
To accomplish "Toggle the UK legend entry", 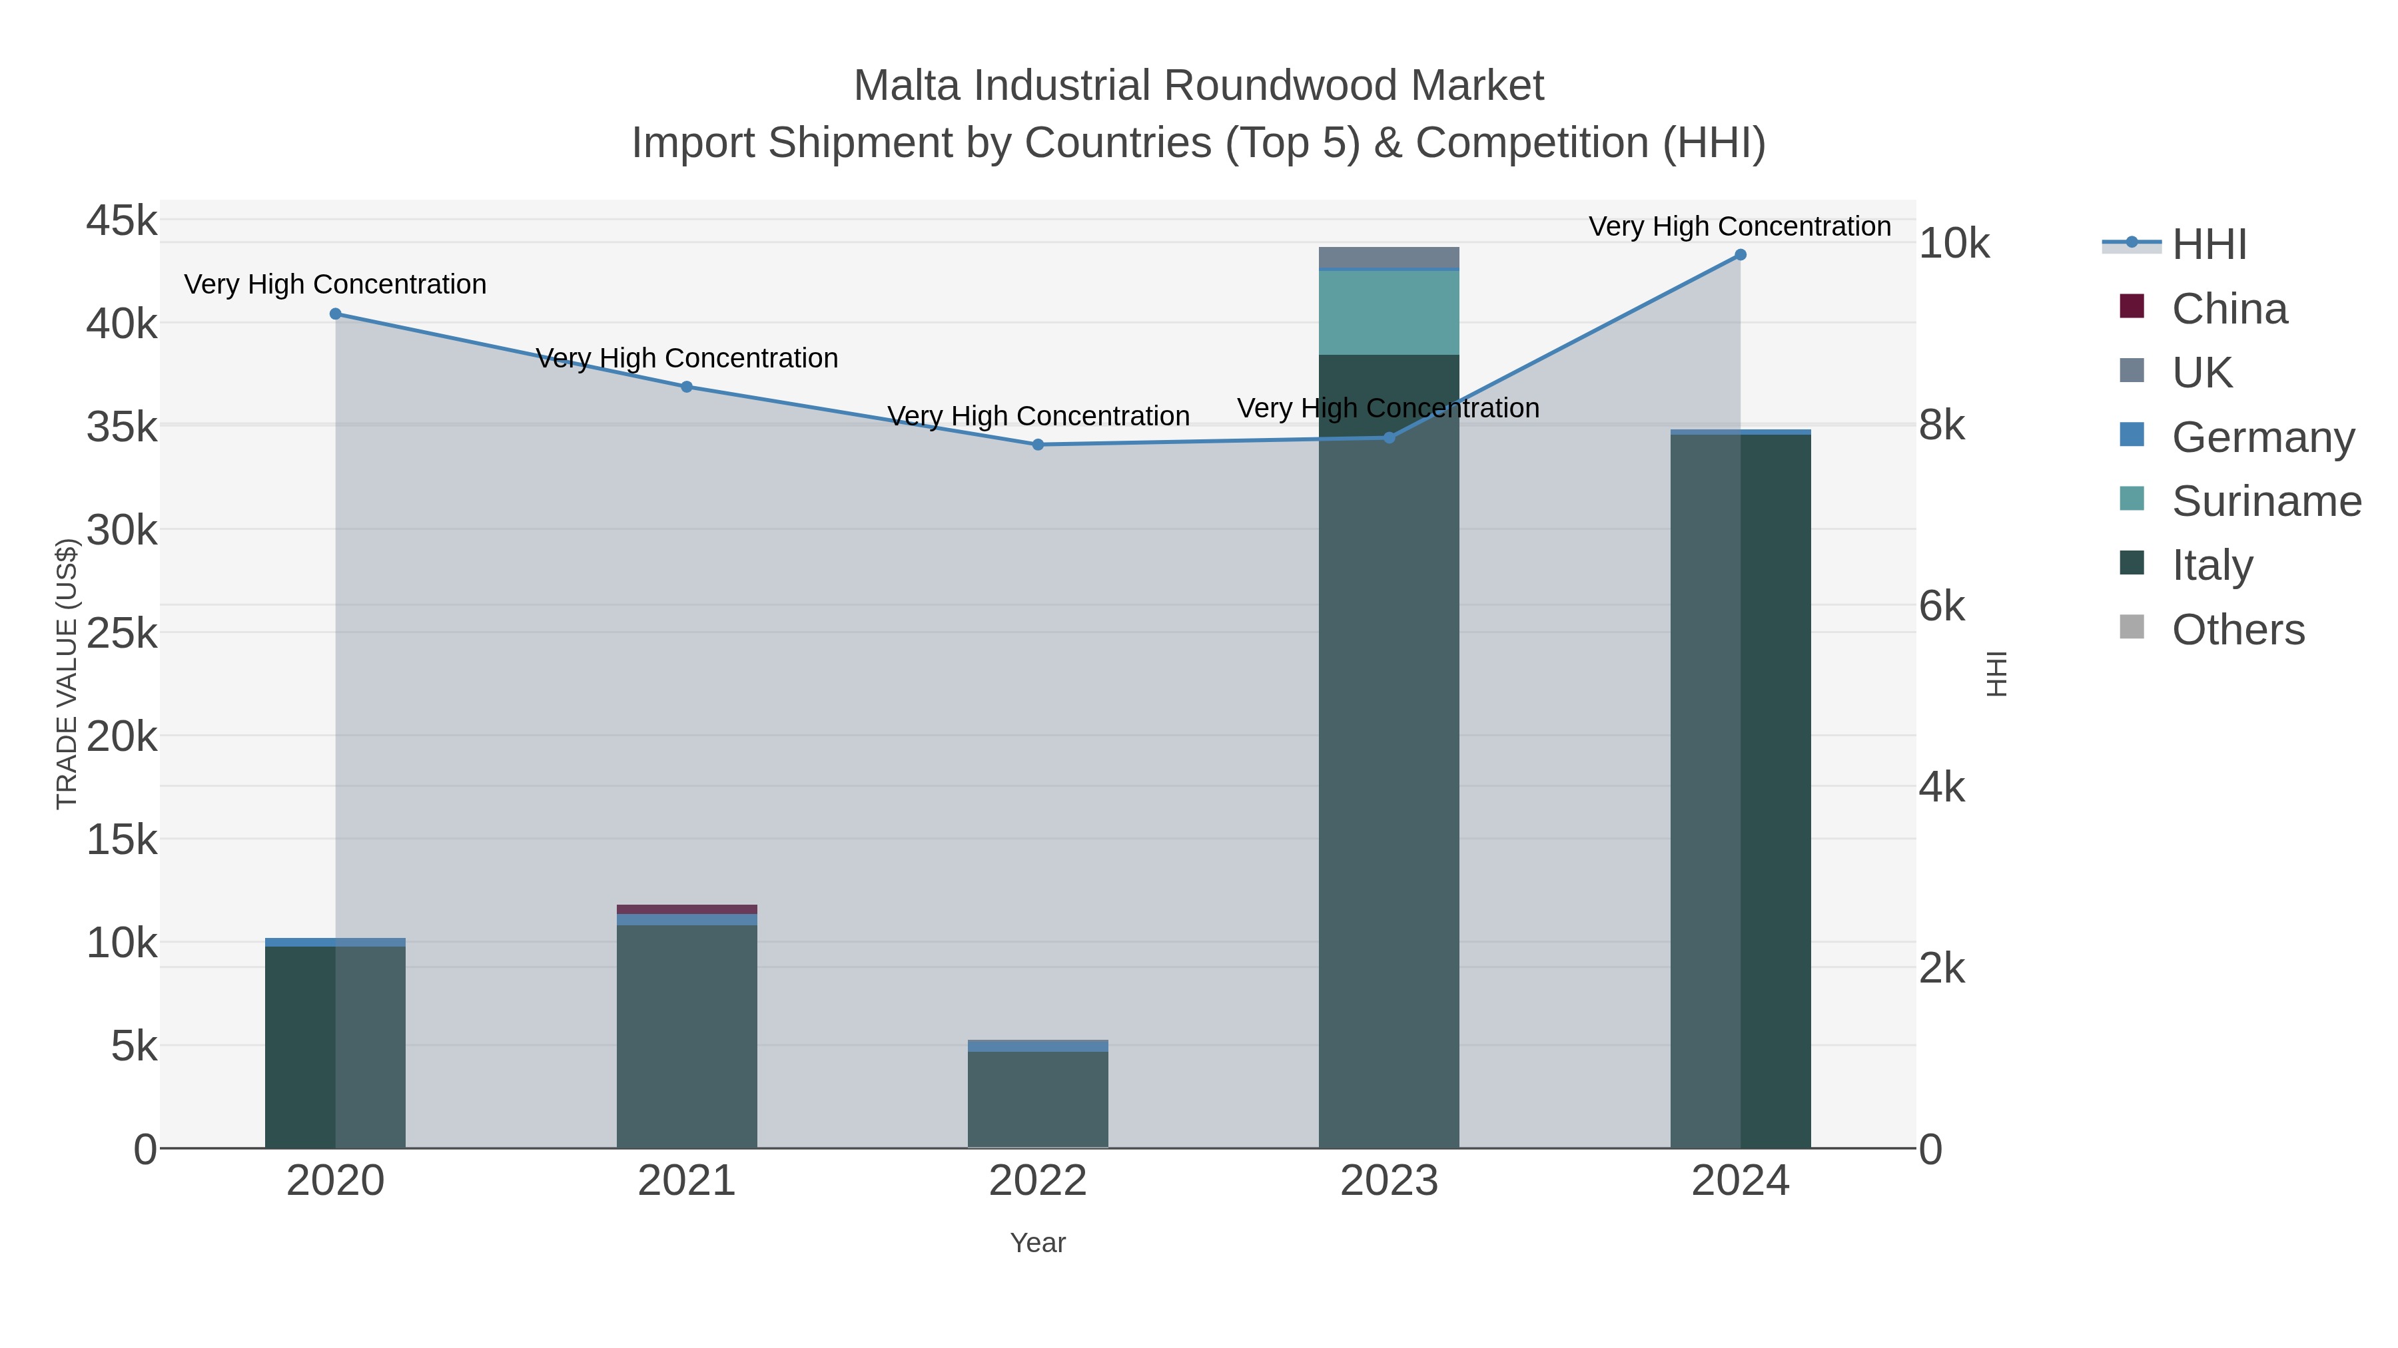I will [x=2176, y=373].
